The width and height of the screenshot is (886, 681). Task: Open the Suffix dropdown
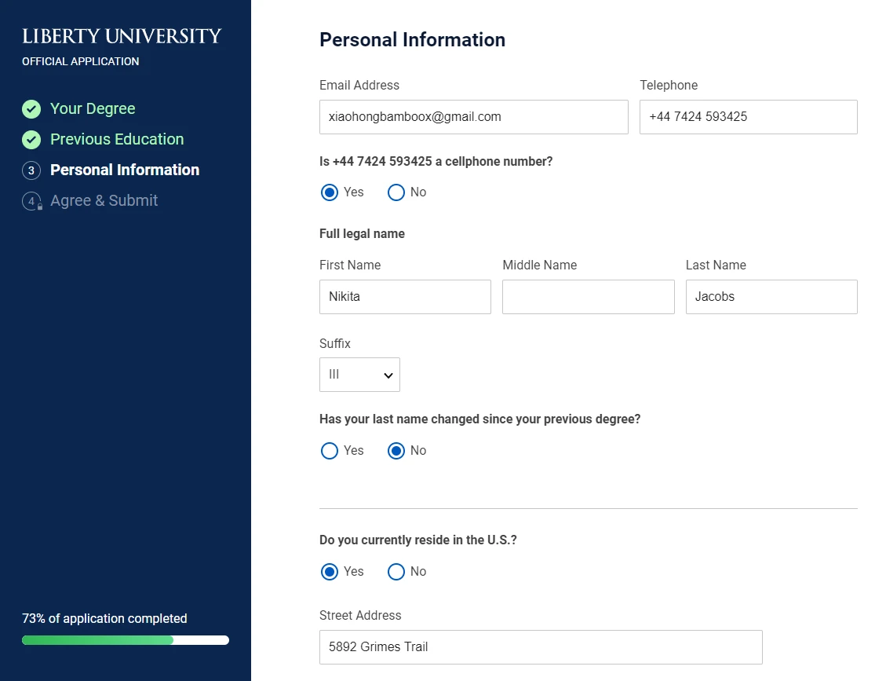point(359,375)
